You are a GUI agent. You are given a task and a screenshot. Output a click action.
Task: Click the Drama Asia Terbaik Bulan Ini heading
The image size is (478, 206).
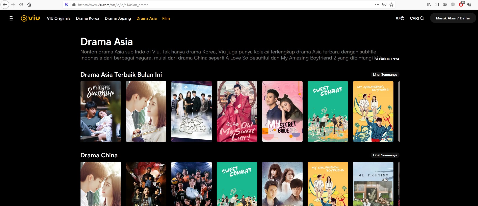pyautogui.click(x=121, y=75)
